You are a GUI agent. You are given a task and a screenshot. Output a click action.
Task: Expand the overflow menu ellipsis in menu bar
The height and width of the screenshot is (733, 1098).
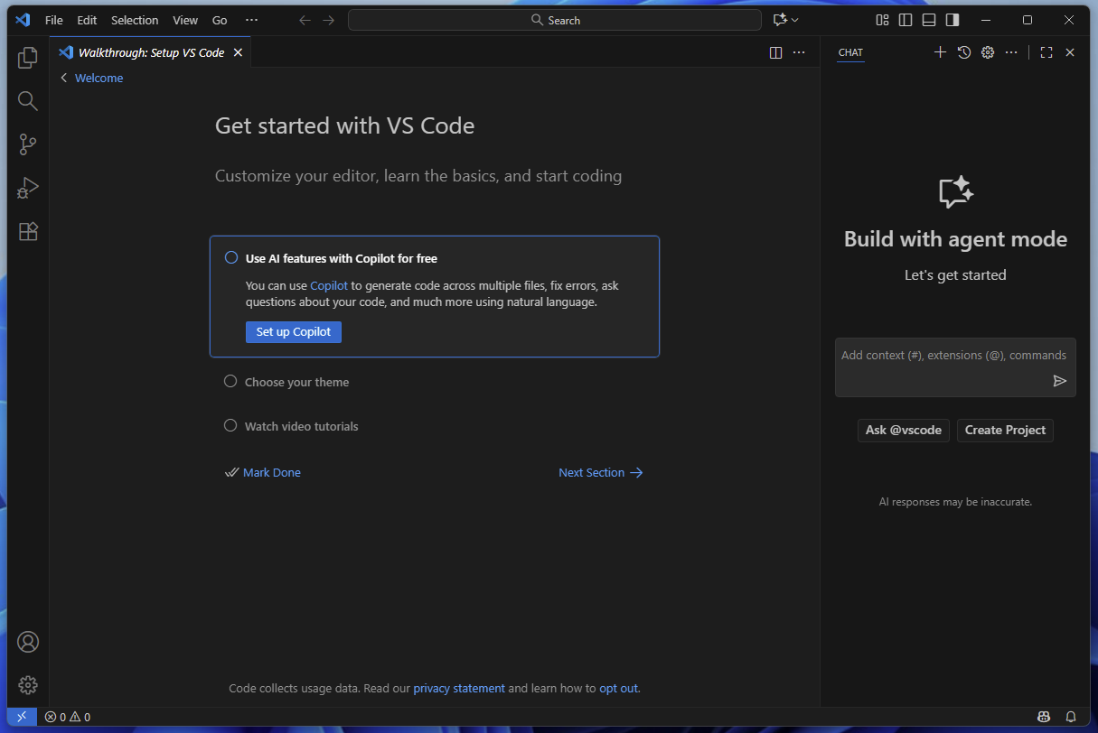251,20
